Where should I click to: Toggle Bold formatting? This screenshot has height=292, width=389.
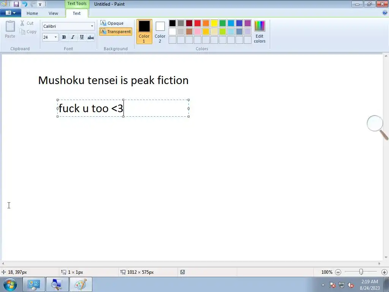click(64, 37)
